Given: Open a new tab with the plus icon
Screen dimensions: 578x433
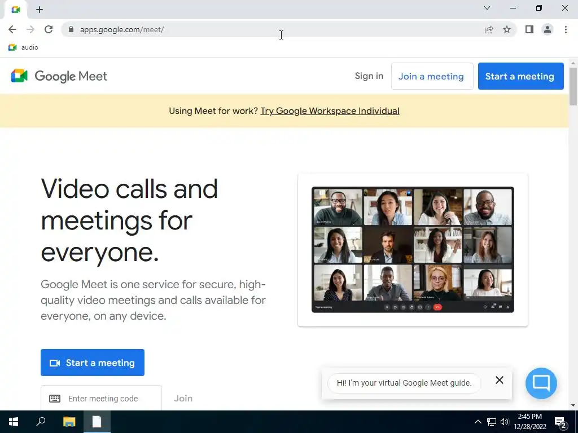Looking at the screenshot, I should point(40,10).
